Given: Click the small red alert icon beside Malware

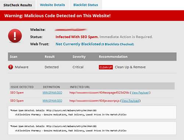Looking at the screenshot, I should [11, 67].
